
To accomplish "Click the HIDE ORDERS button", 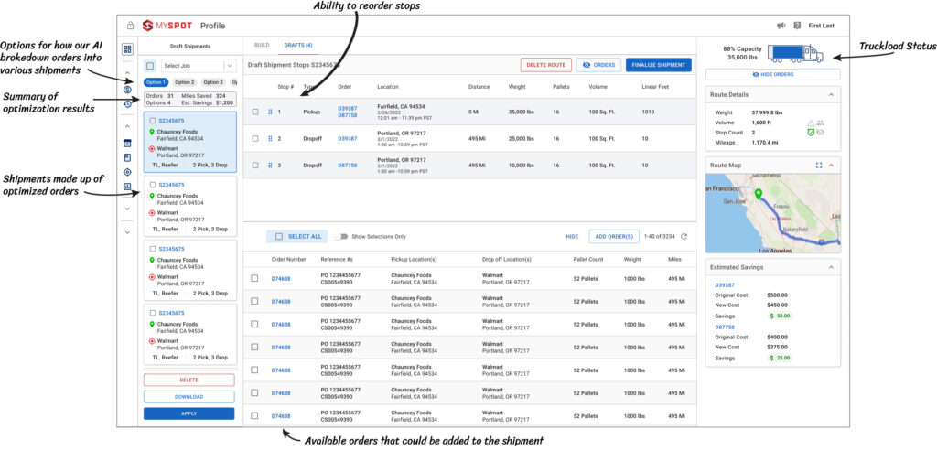I will pos(772,75).
